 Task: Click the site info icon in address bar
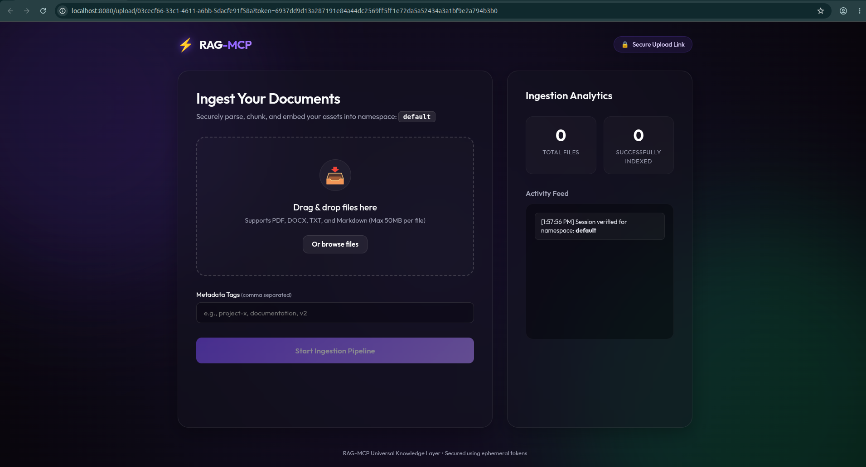63,11
